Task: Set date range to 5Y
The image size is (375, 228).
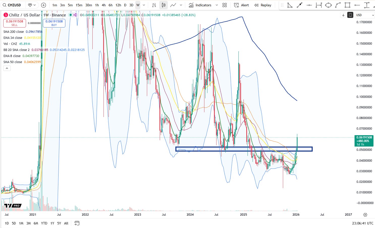Action: pos(59,223)
